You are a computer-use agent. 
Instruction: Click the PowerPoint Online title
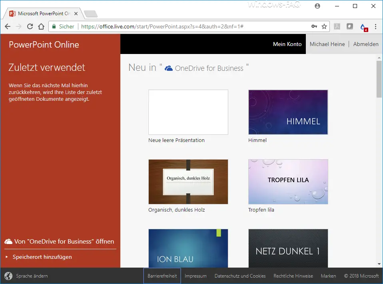coord(44,44)
